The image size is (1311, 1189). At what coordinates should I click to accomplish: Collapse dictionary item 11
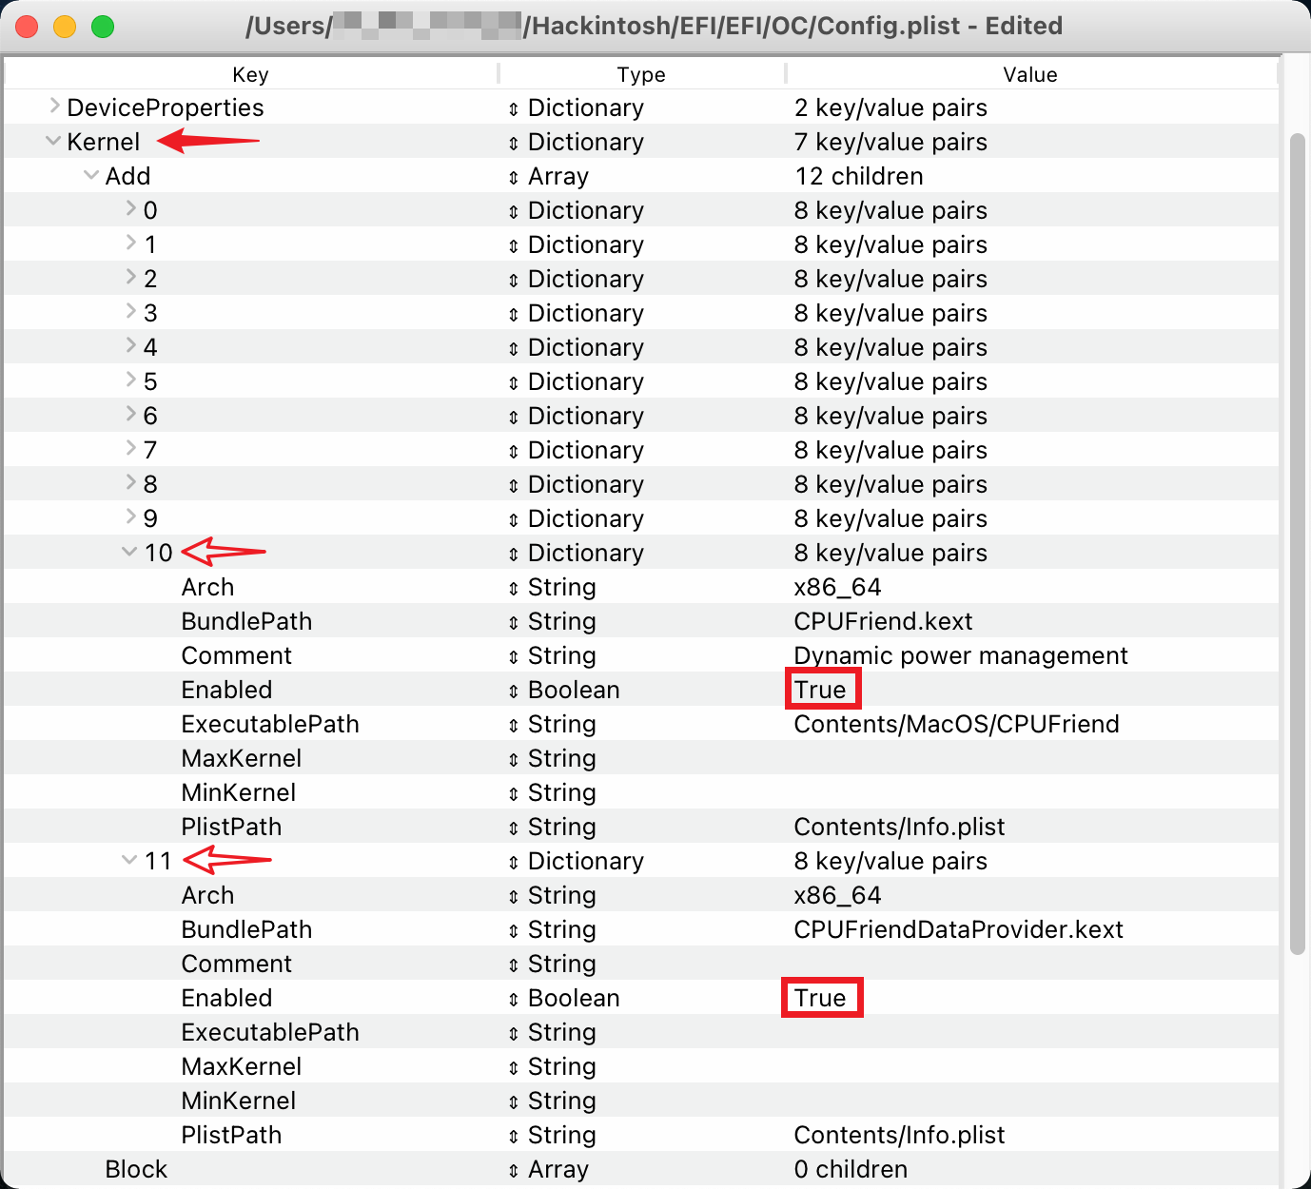(128, 861)
